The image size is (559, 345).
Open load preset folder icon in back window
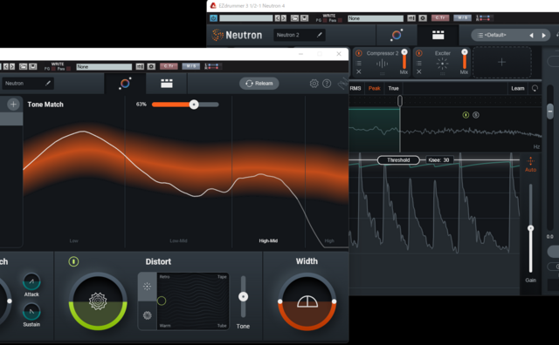click(x=294, y=18)
